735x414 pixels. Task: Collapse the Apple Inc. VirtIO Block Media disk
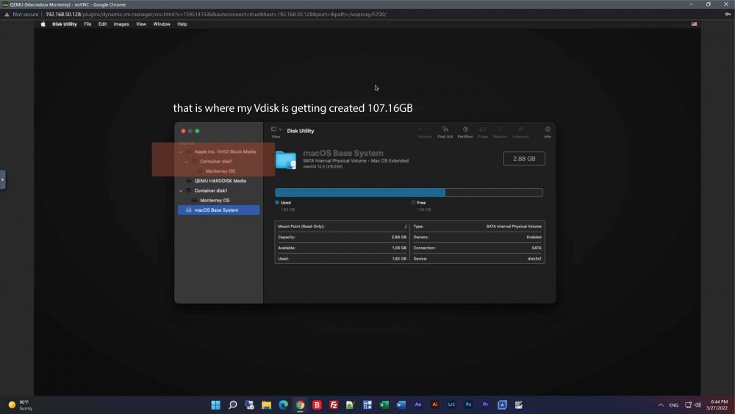tap(181, 152)
